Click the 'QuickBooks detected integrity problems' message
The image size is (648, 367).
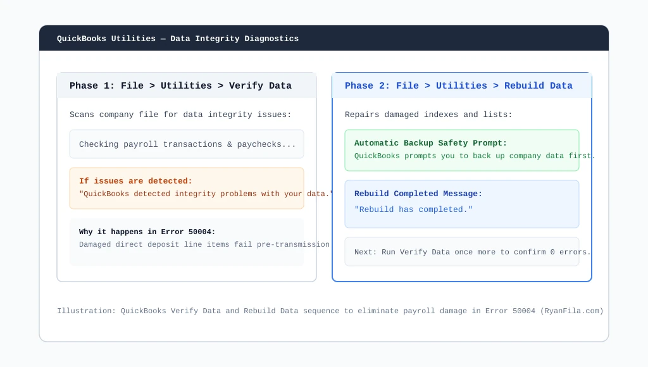(x=206, y=194)
